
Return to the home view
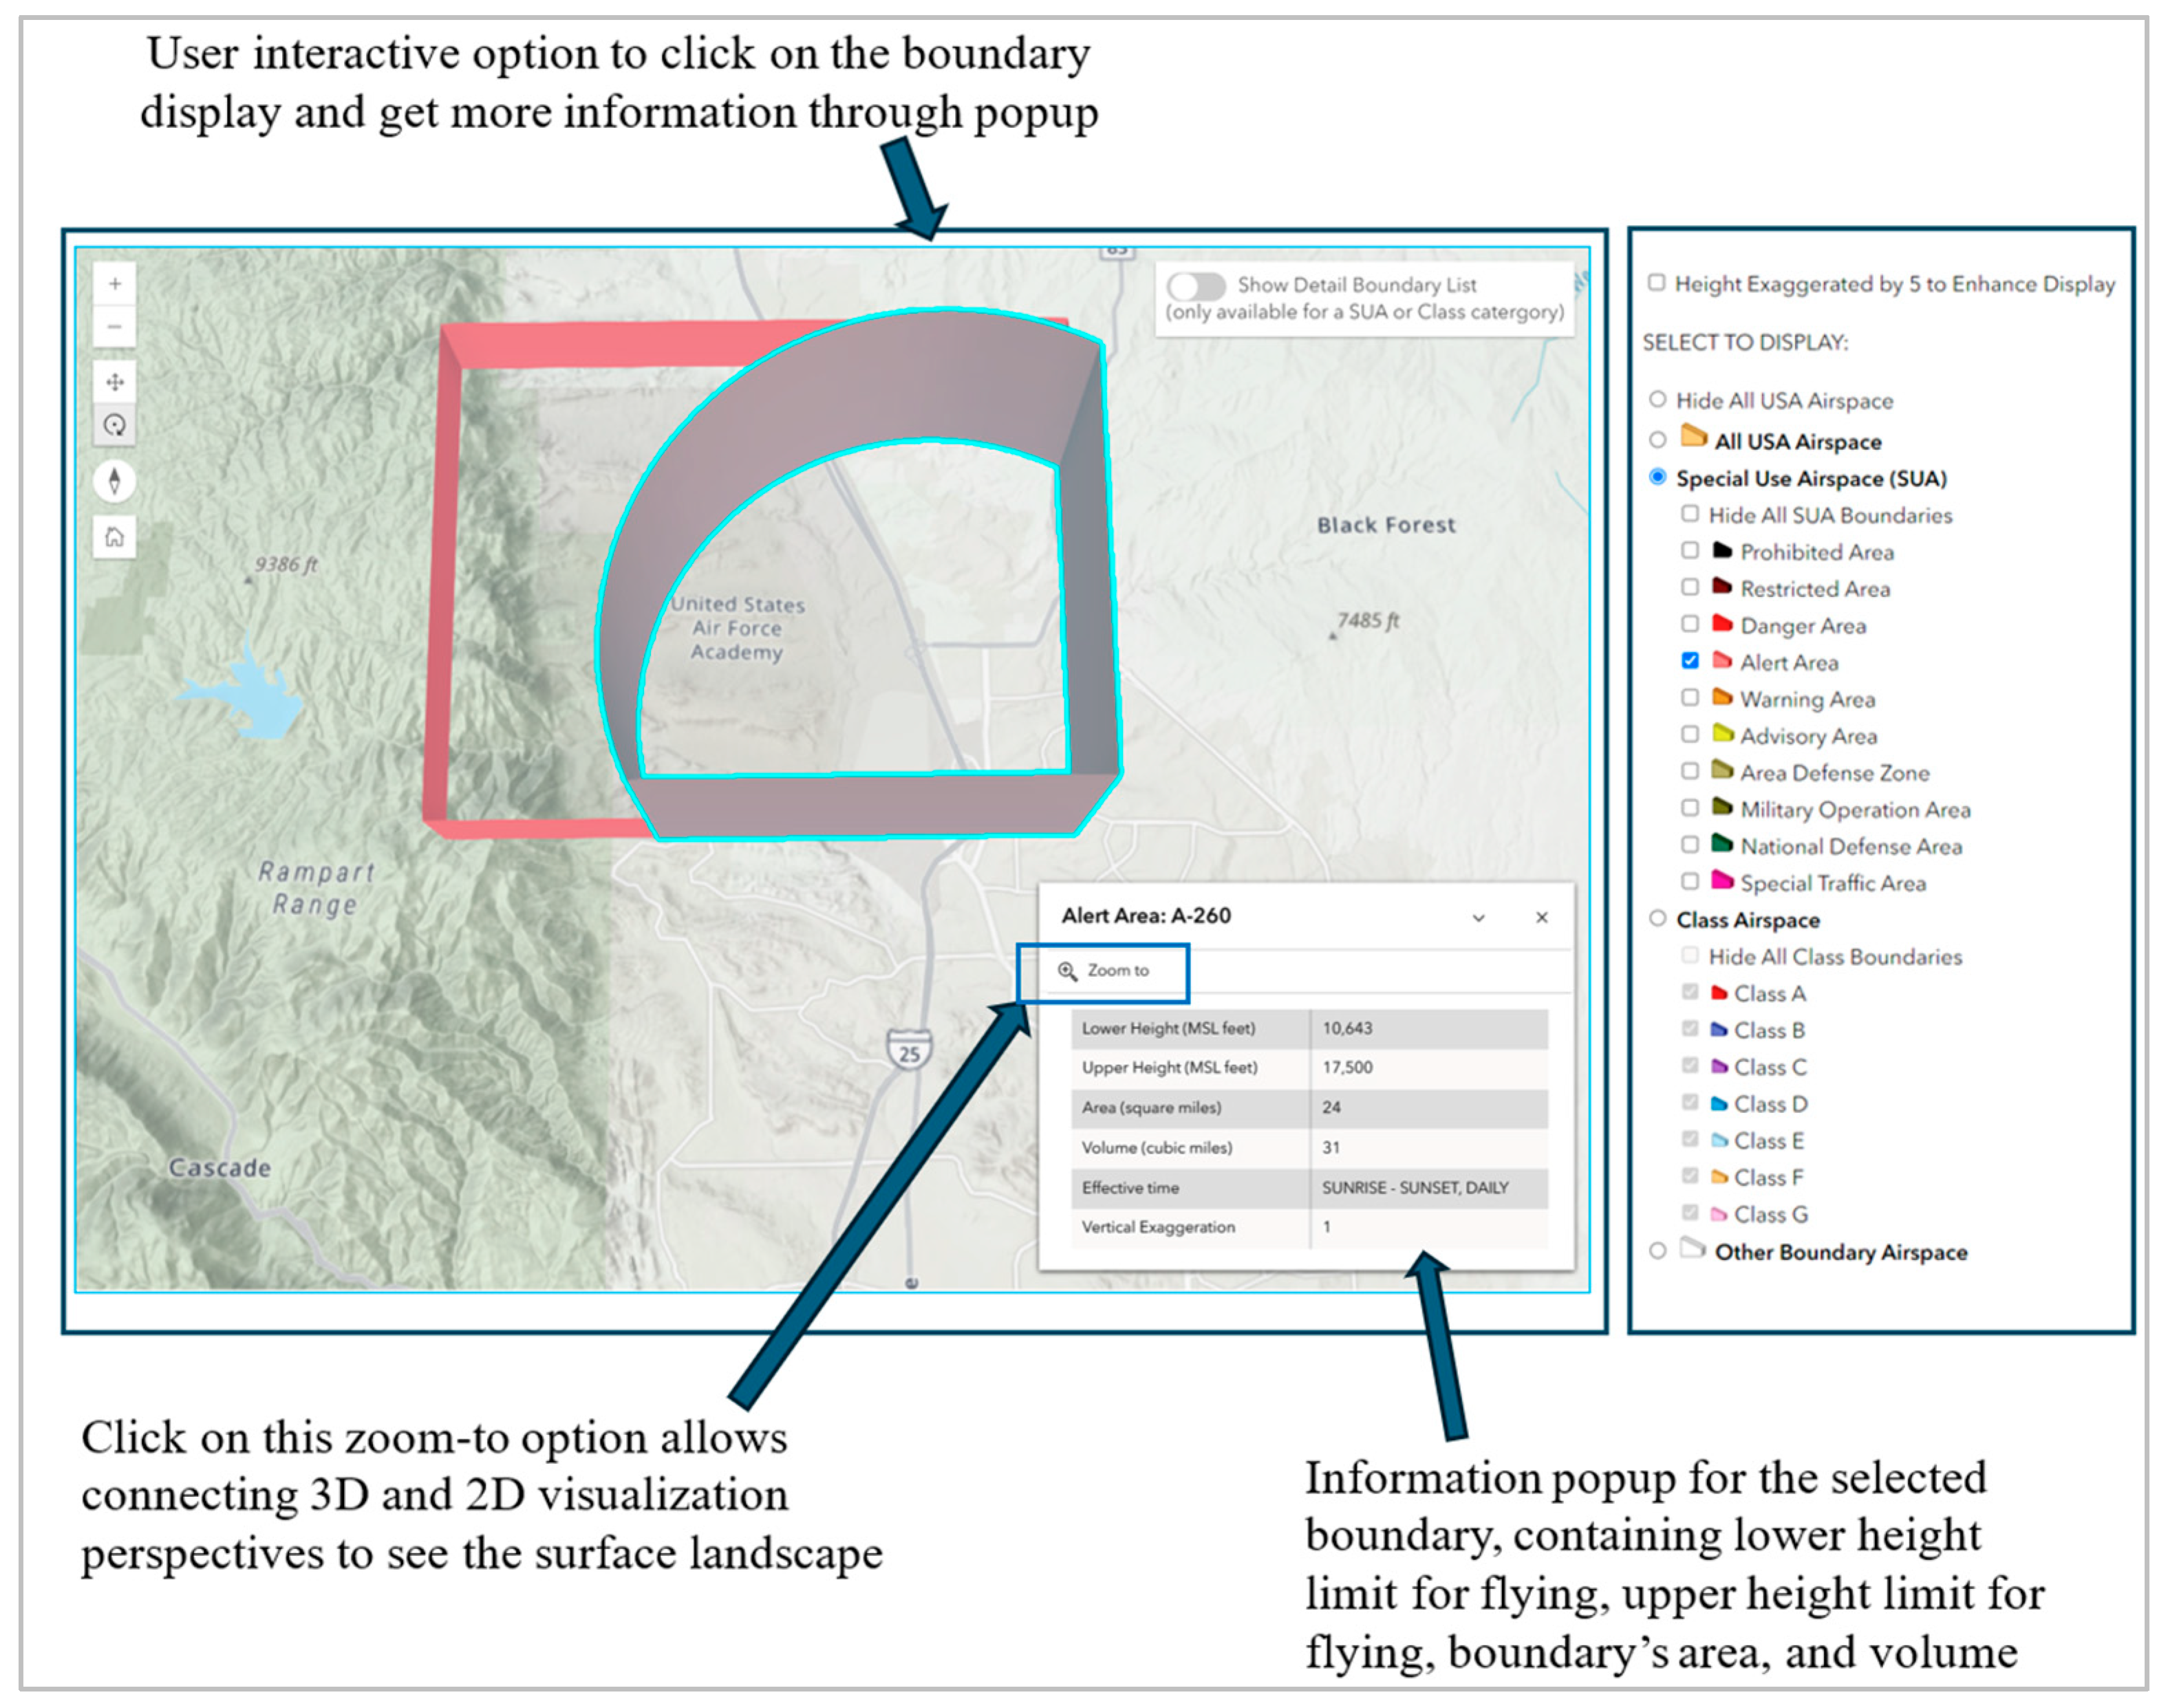pyautogui.click(x=115, y=538)
